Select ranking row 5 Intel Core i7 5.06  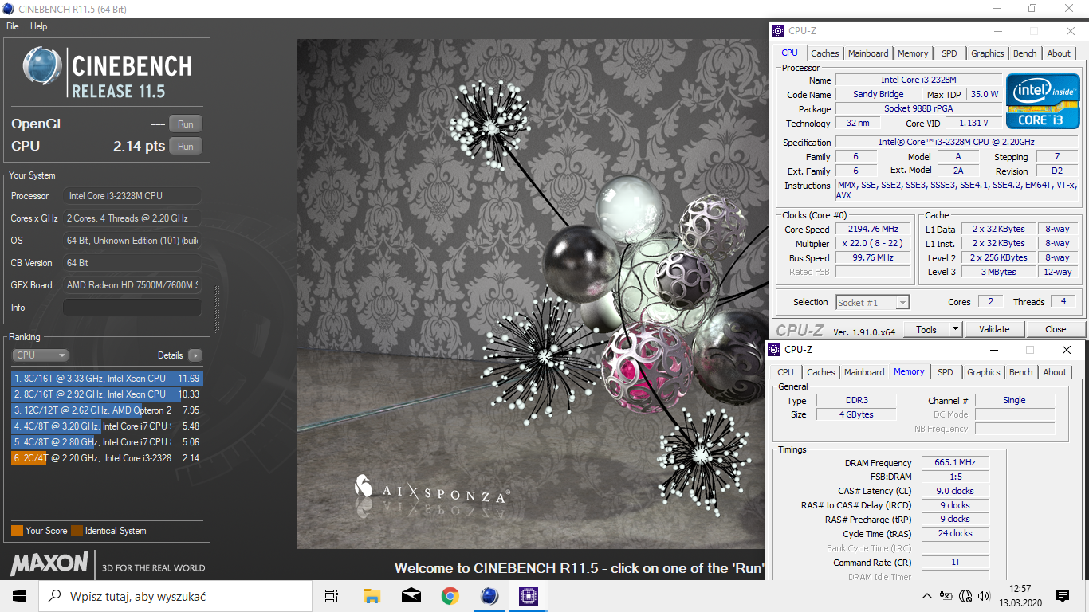pyautogui.click(x=107, y=442)
